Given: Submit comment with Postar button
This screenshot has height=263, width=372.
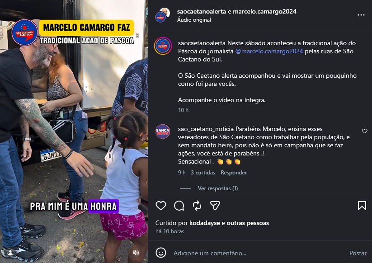Looking at the screenshot, I should [x=358, y=253].
